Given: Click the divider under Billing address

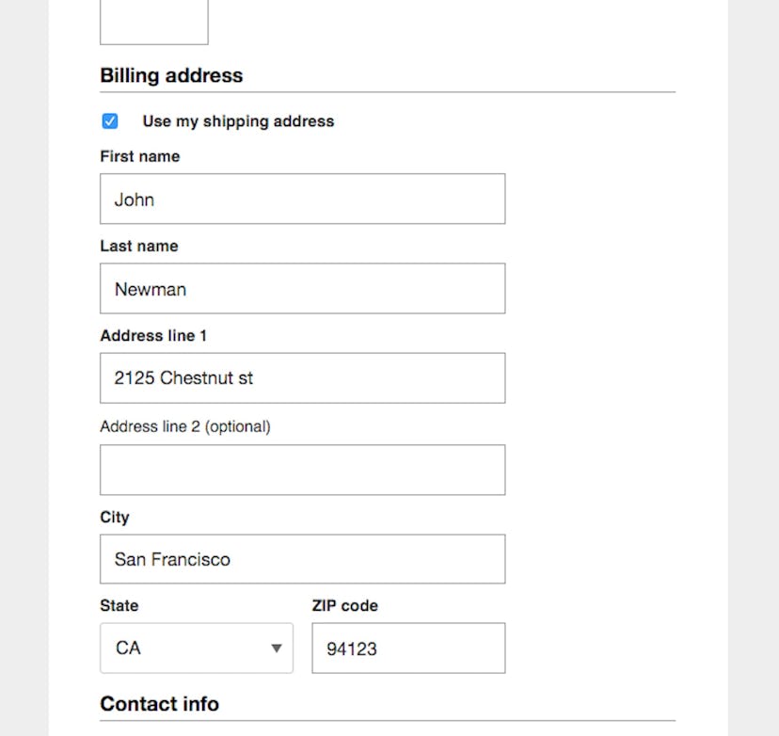Looking at the screenshot, I should coord(387,90).
